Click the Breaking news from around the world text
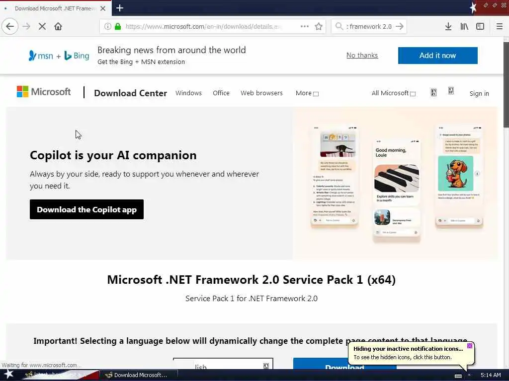The width and height of the screenshot is (509, 381). (x=171, y=50)
